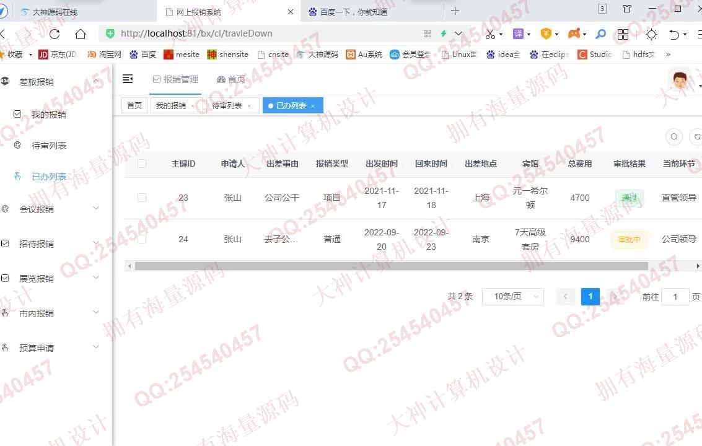The height and width of the screenshot is (446, 702).
Task: Show more bookmarks with the chevron
Action: [668, 54]
